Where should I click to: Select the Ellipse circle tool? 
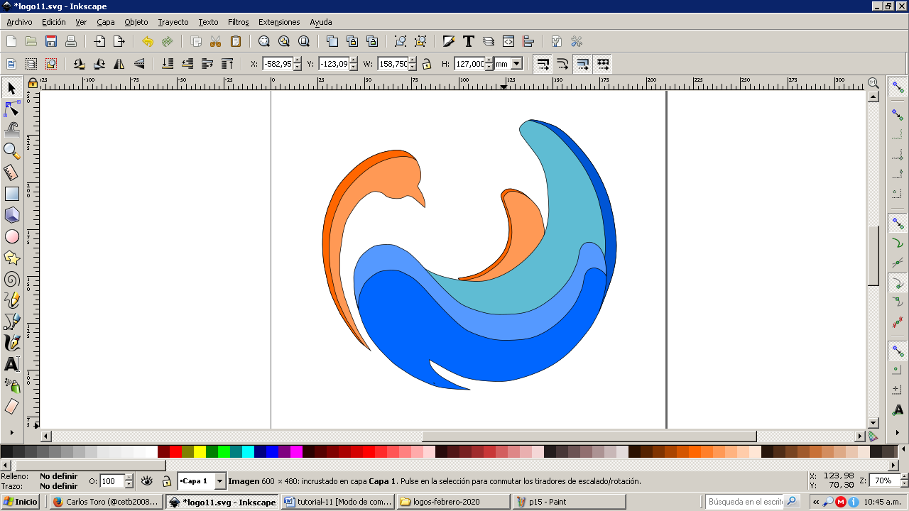(11, 236)
